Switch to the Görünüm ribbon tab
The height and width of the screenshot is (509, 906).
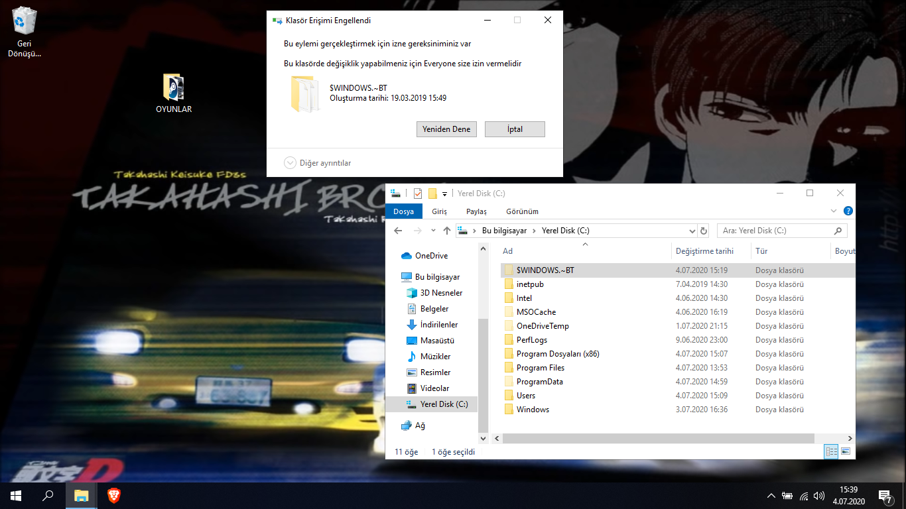click(522, 211)
